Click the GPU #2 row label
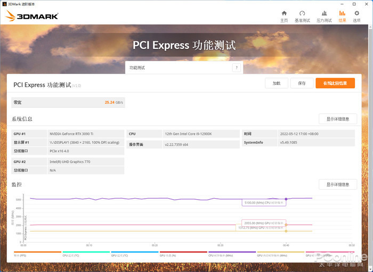This screenshot has height=272, width=373. (x=20, y=161)
